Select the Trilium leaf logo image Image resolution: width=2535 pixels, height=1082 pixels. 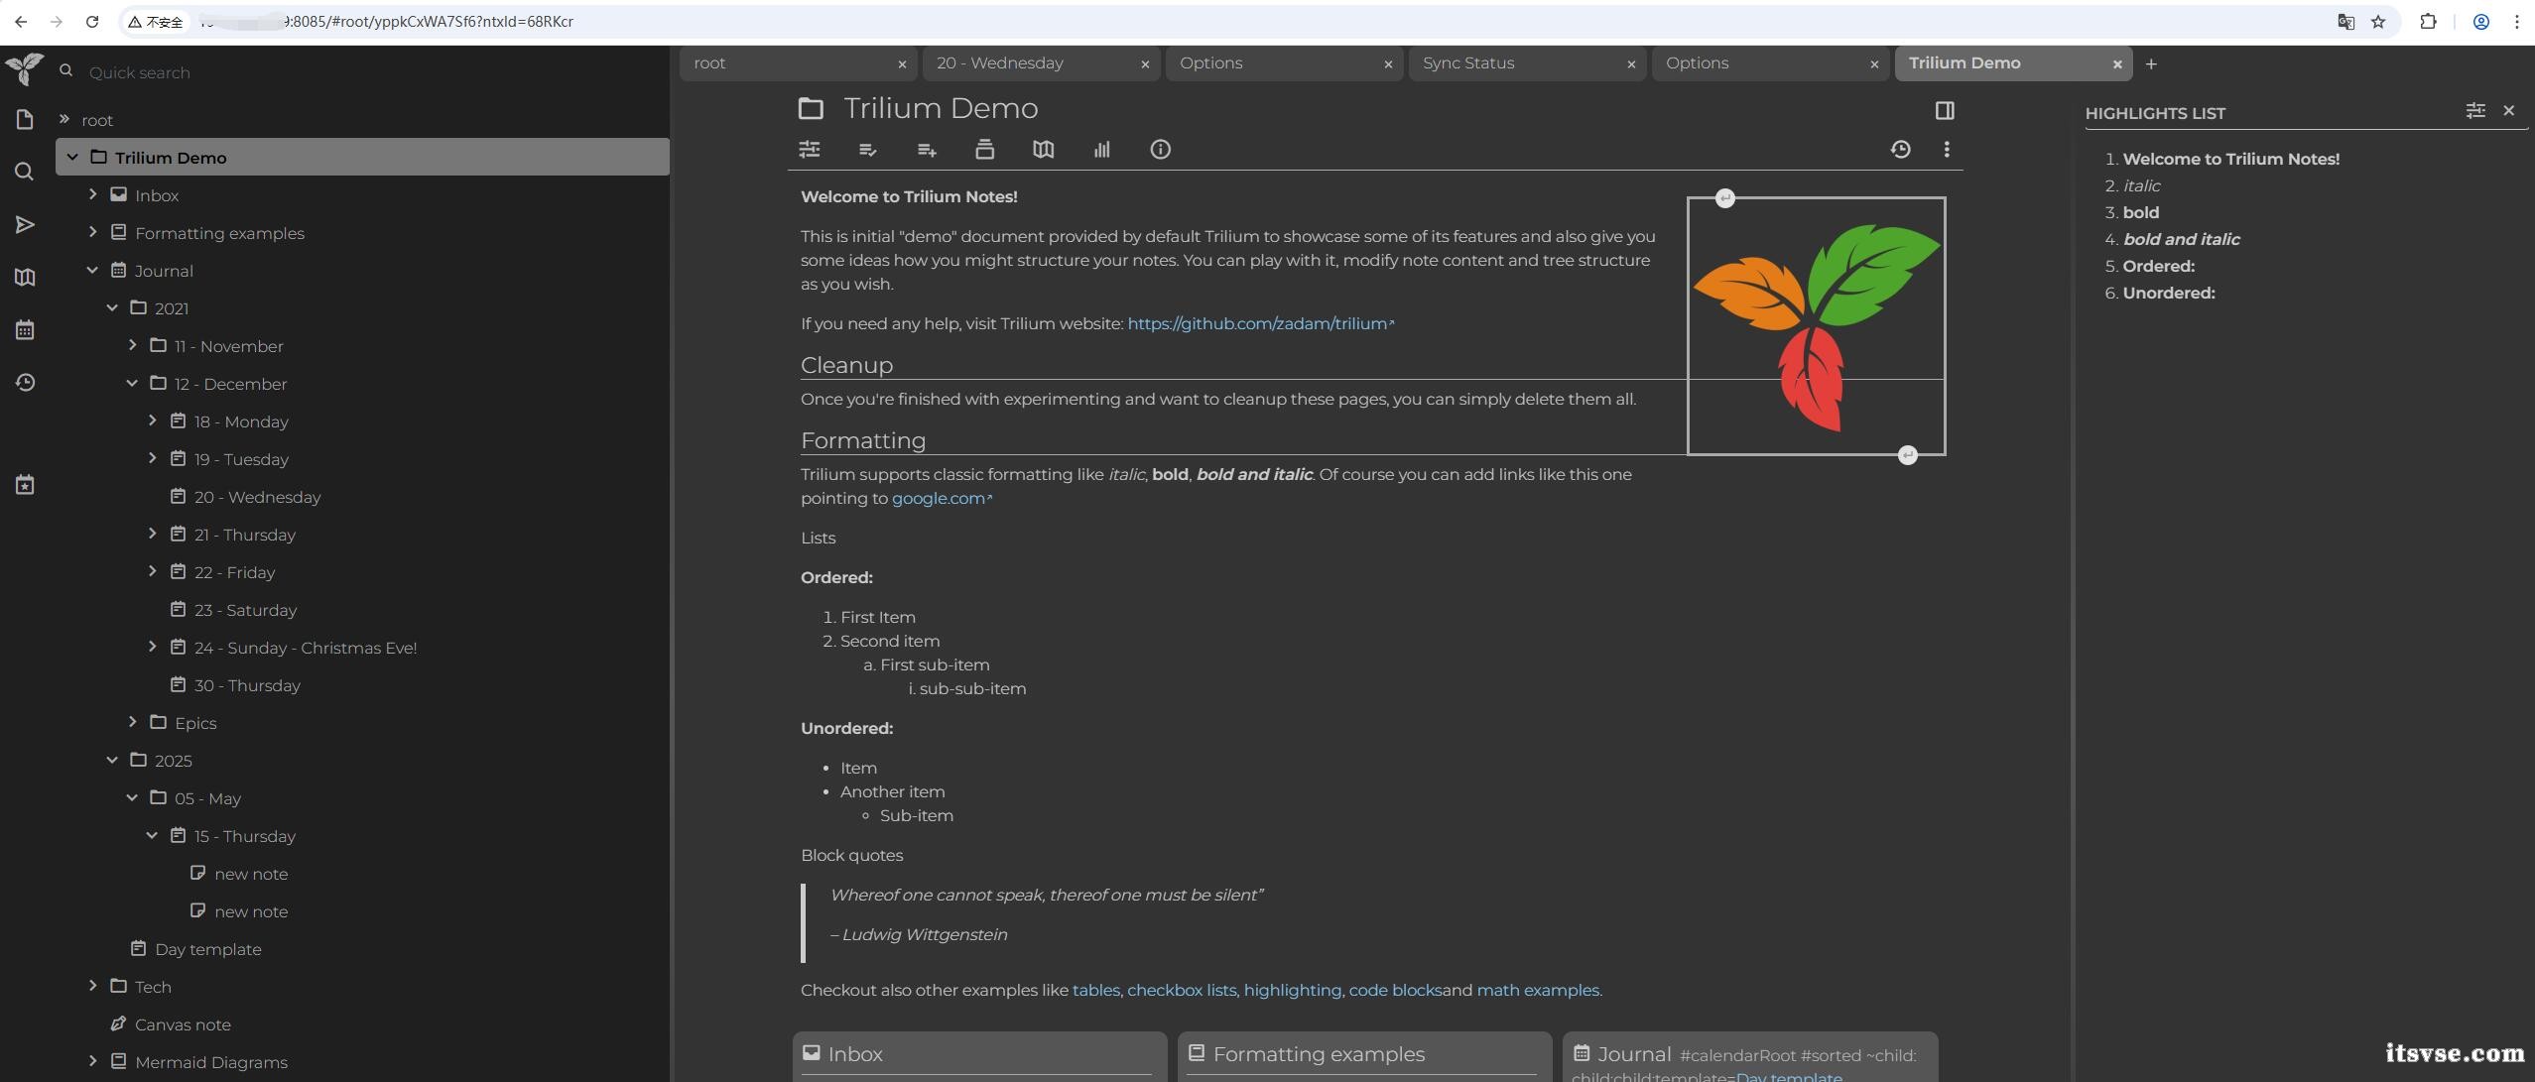point(1816,326)
